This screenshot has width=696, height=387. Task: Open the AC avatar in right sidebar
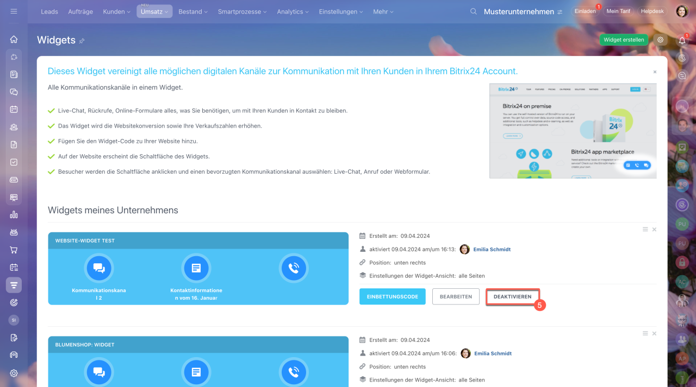682,282
